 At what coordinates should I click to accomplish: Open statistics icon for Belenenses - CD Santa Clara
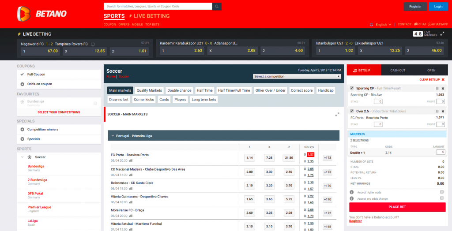coord(131,189)
